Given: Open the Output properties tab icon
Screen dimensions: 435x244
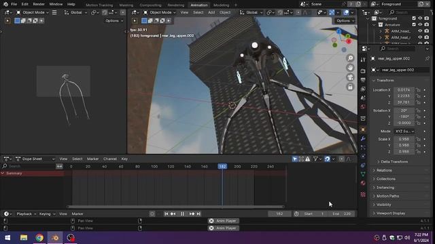Looking at the screenshot, I should tap(363, 80).
